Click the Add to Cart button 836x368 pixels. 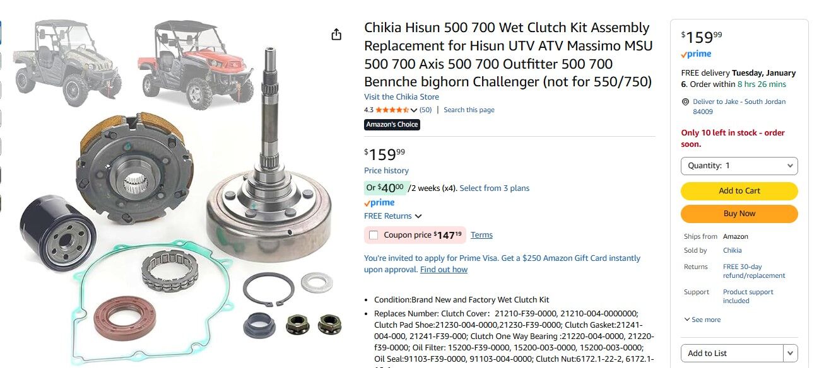pos(739,191)
